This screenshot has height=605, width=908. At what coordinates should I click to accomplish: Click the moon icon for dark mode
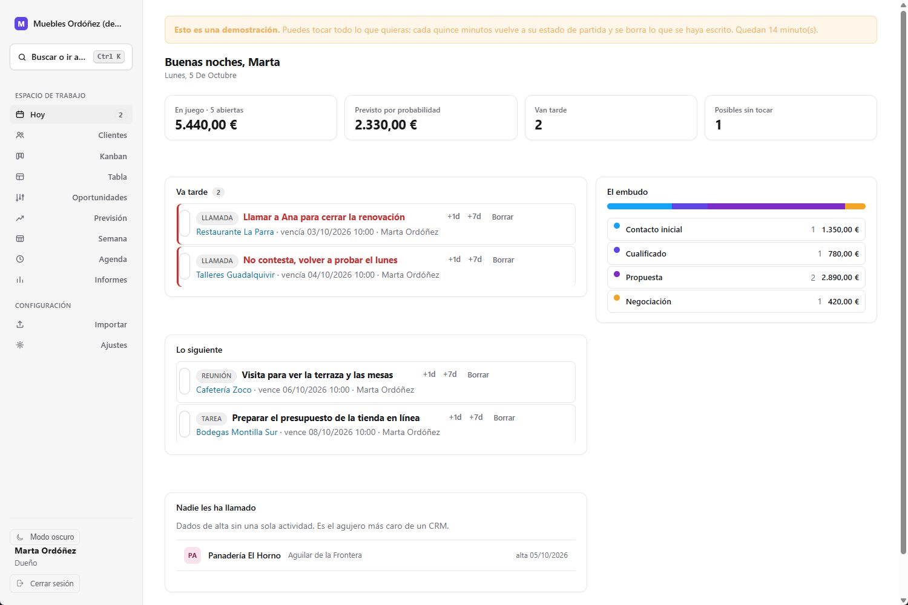[x=20, y=537]
